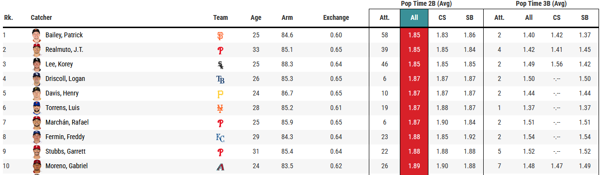Click the Phillies logo in J.T. Realmuto's row
The height and width of the screenshot is (175, 600).
[220, 50]
